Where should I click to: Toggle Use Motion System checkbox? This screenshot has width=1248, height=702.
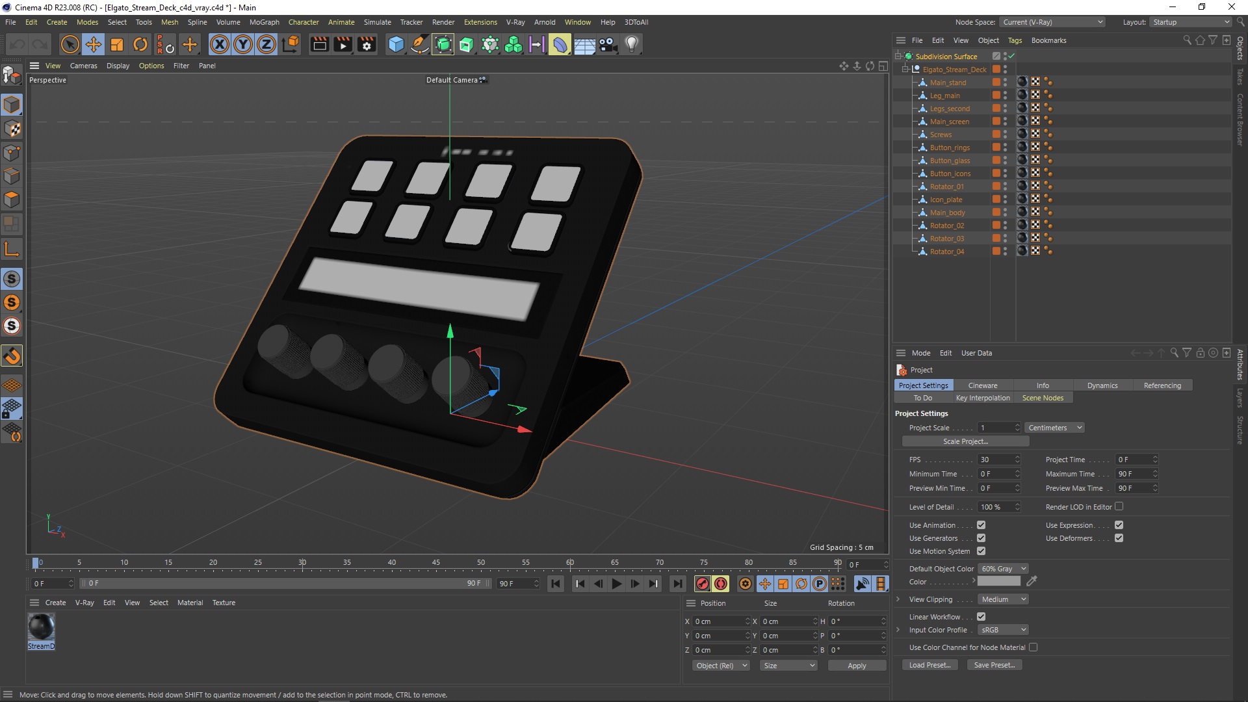pyautogui.click(x=981, y=551)
